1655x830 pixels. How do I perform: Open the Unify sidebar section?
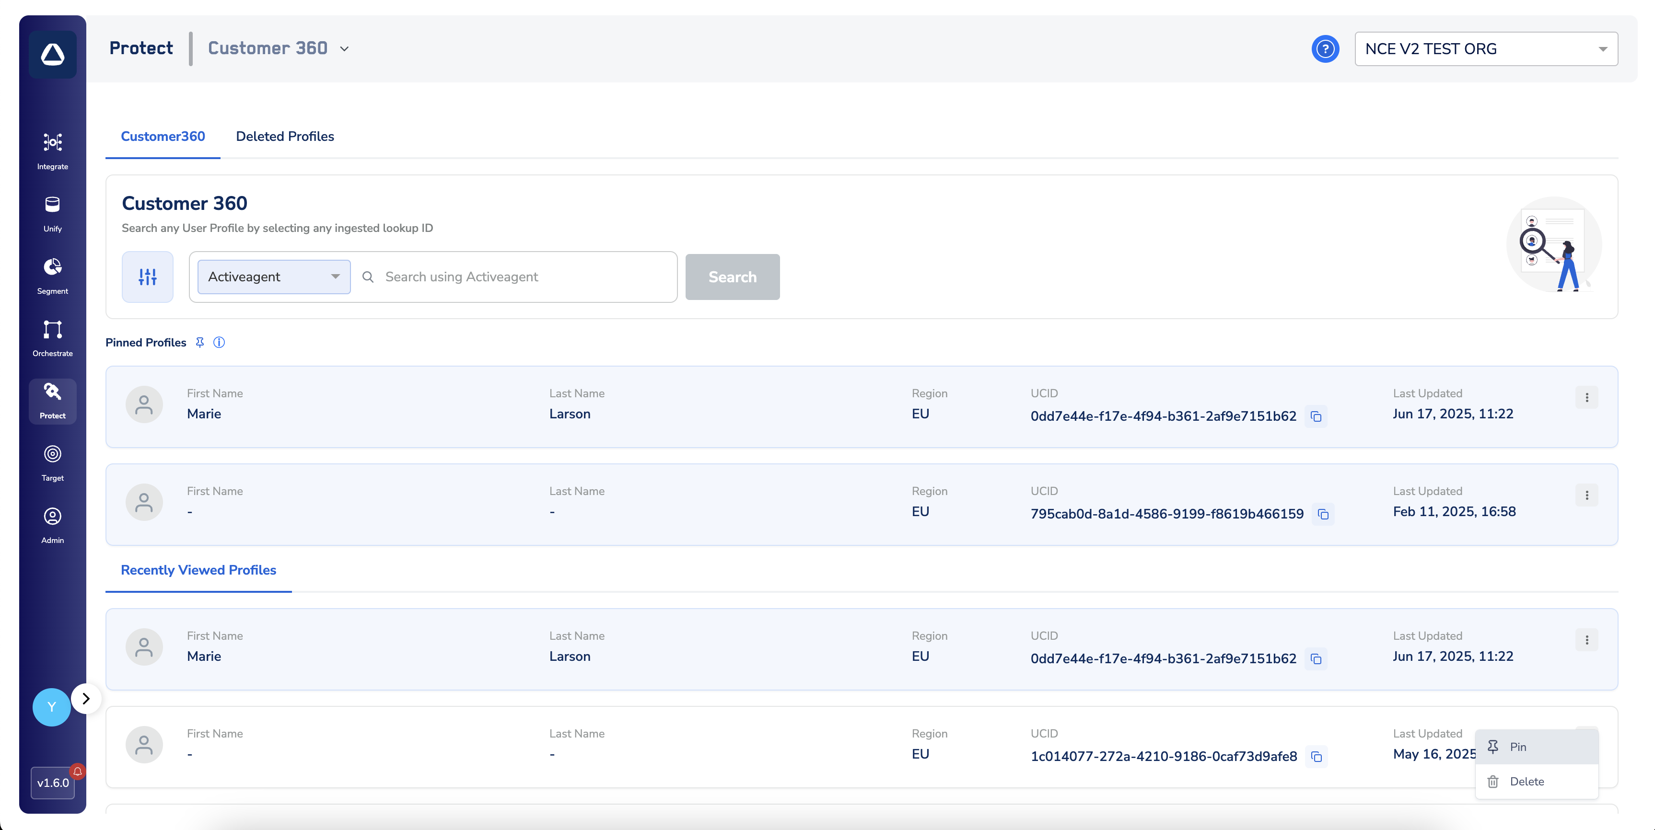tap(53, 213)
